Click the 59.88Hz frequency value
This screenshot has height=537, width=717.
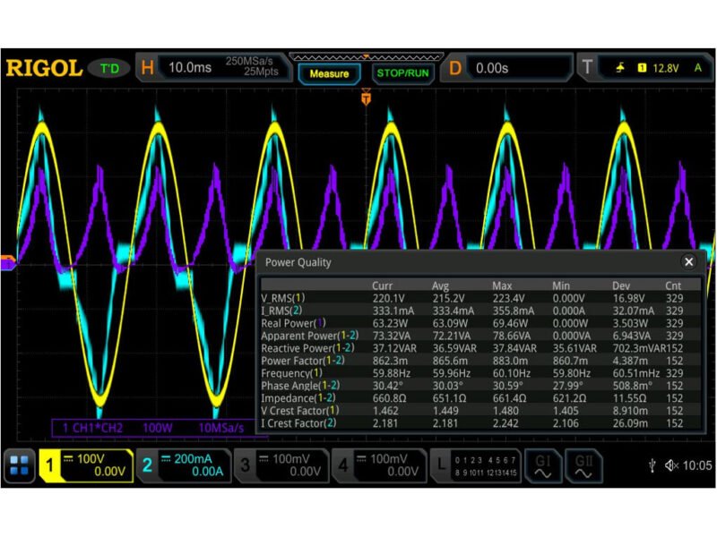pos(392,373)
